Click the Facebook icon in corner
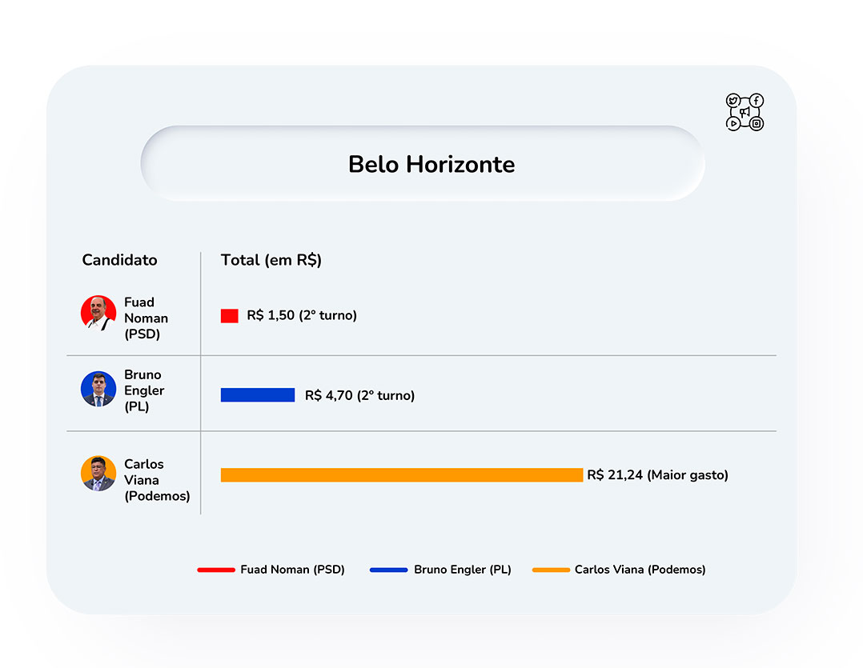 coord(757,100)
